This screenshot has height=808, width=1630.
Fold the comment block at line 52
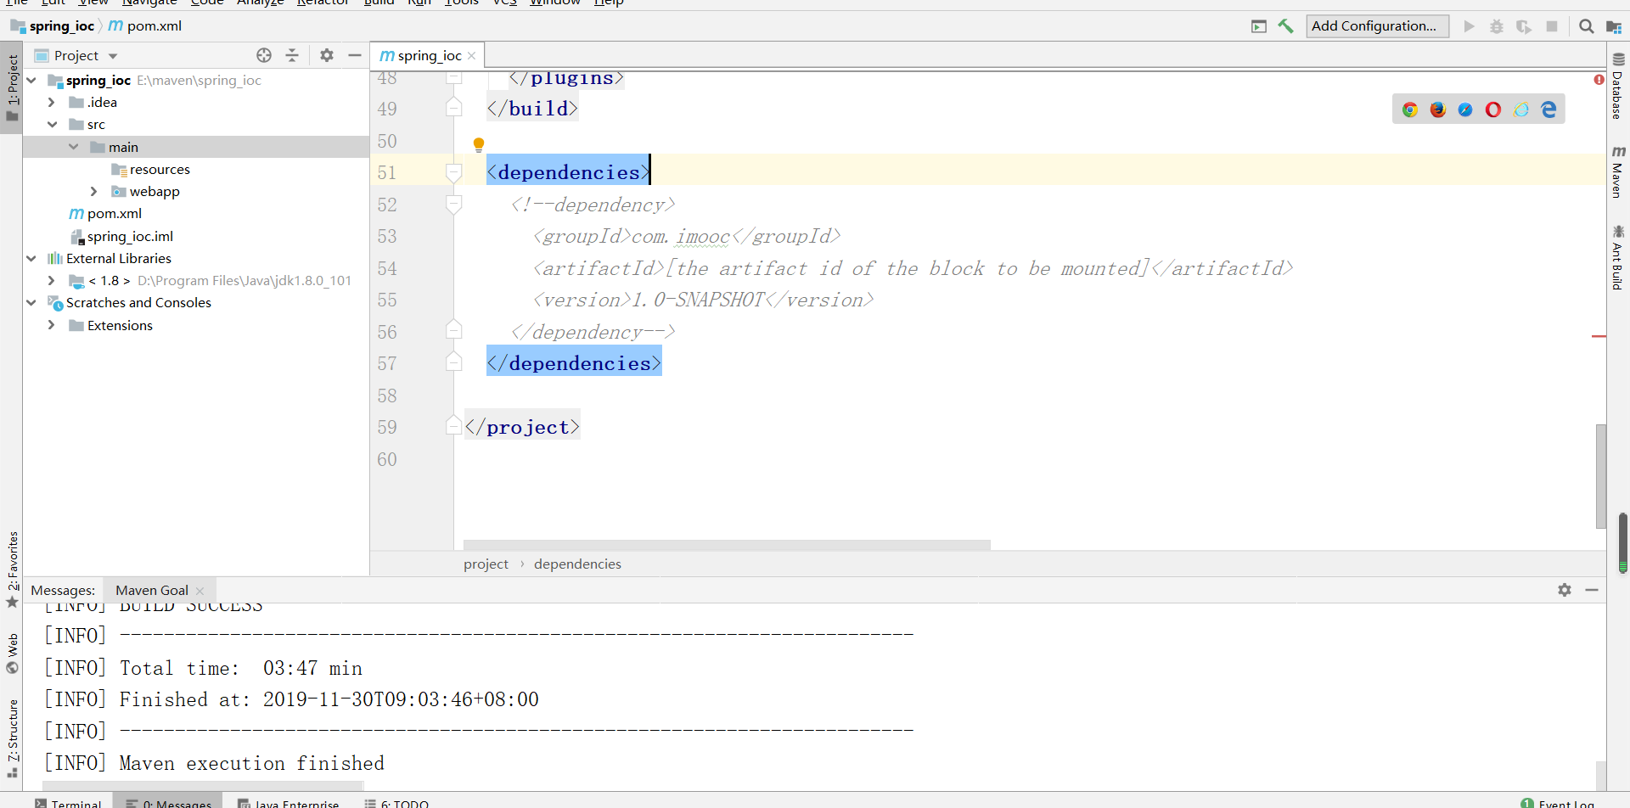tap(454, 205)
